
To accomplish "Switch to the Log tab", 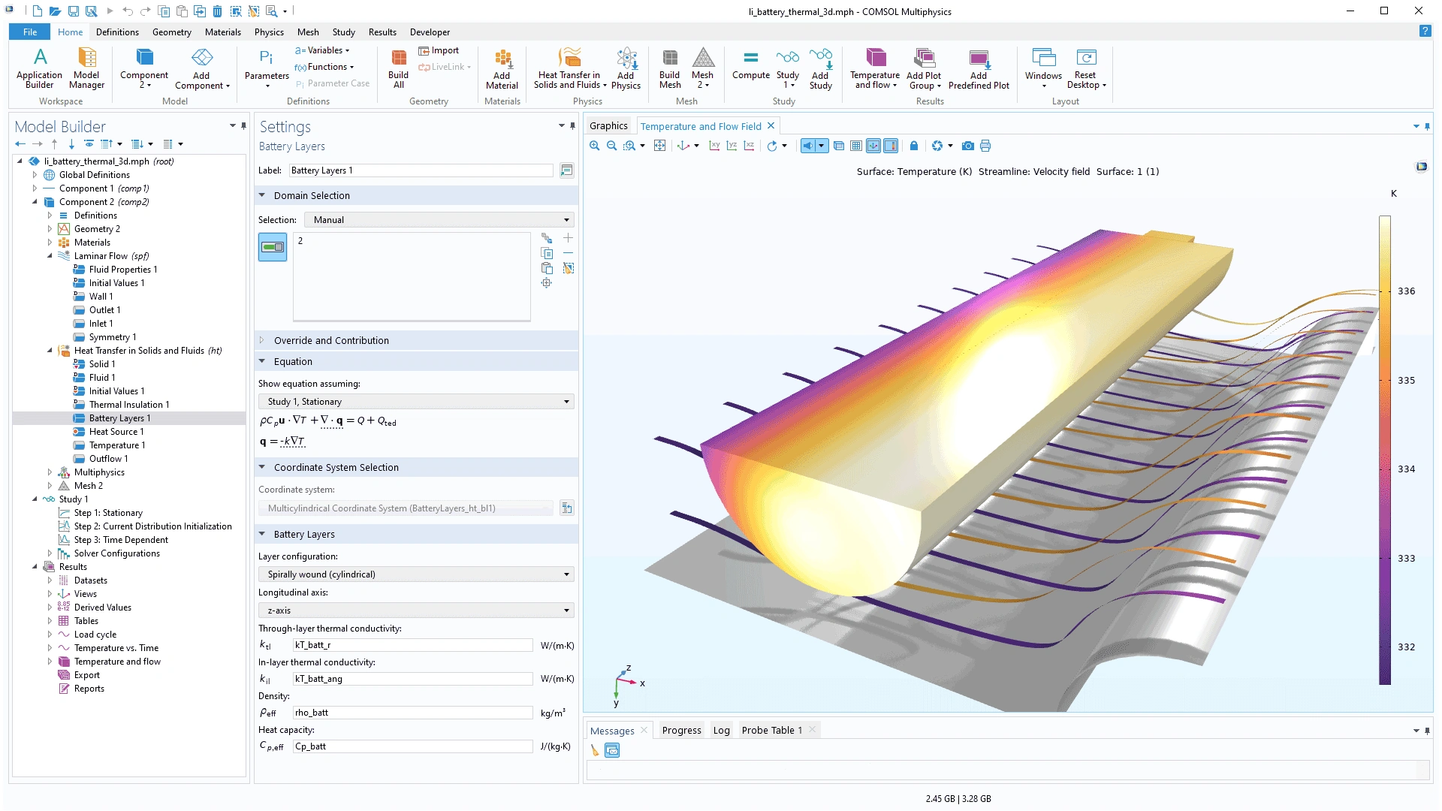I will pyautogui.click(x=721, y=730).
